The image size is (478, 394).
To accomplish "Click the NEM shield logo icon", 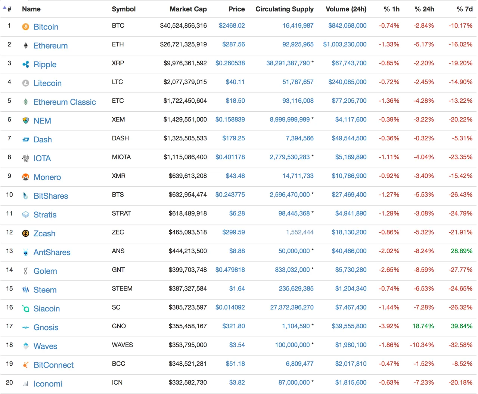I will [26, 121].
